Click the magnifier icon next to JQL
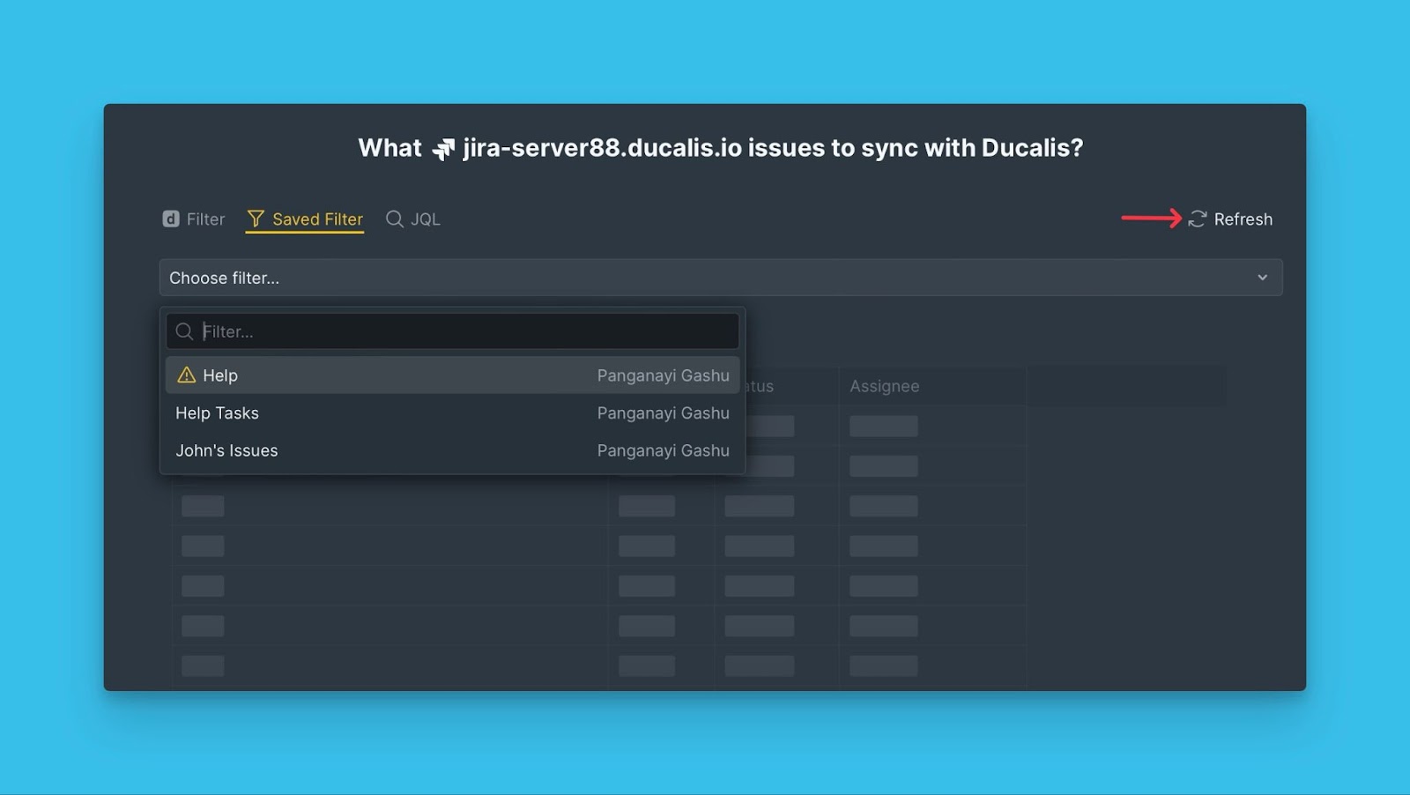 pos(394,219)
